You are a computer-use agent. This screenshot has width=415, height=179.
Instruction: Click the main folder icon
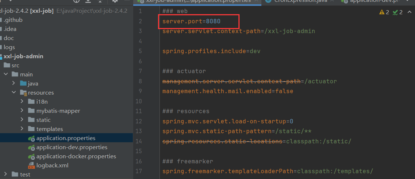[15, 75]
